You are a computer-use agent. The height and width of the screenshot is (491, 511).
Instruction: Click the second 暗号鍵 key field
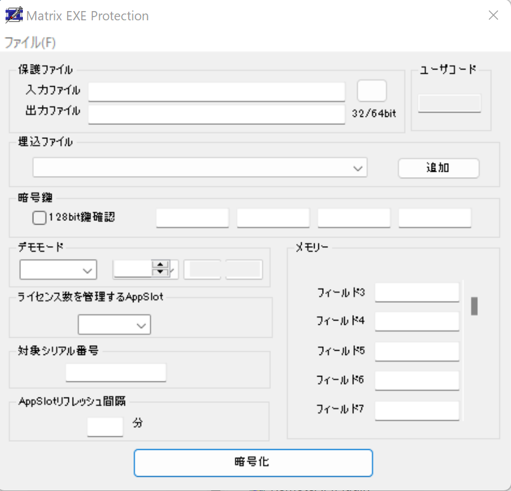273,218
